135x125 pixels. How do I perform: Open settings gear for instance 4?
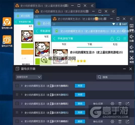112,121
